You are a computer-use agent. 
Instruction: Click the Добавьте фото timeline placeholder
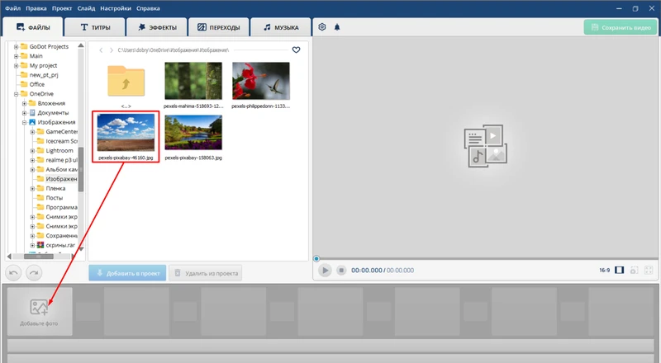39,312
